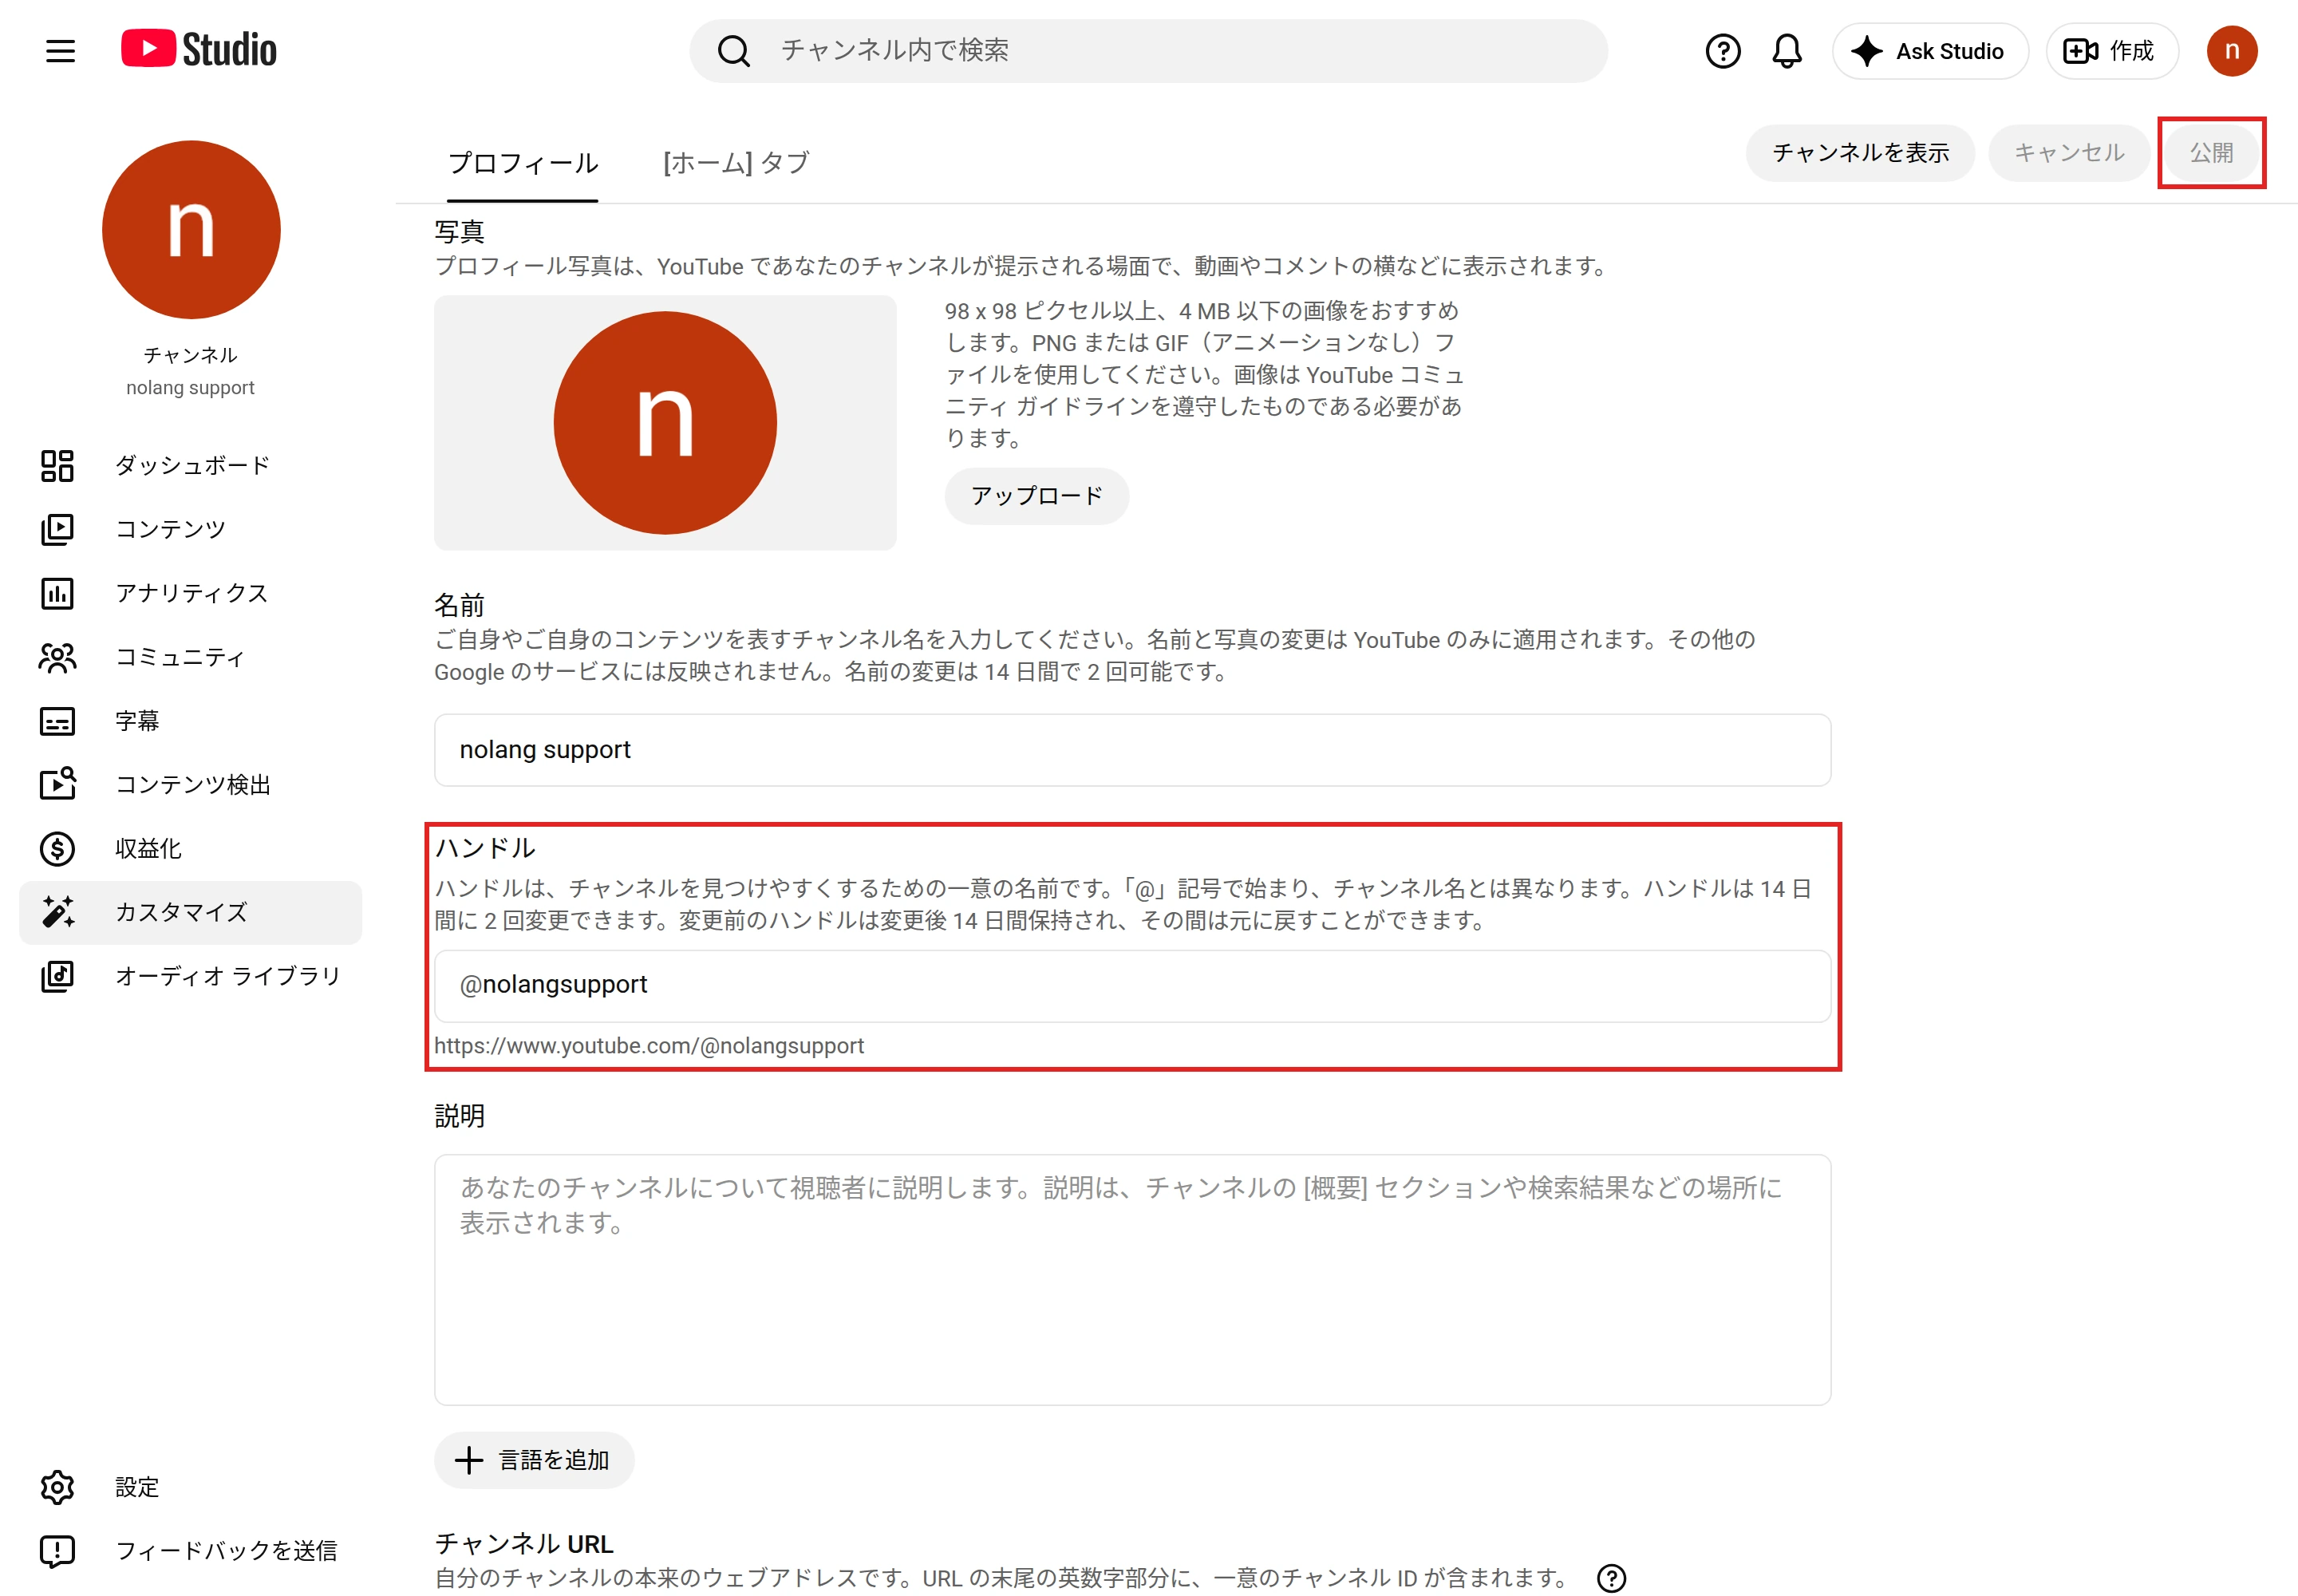Click the YouTube Studio logo
2298x1596 pixels.
(x=199, y=50)
